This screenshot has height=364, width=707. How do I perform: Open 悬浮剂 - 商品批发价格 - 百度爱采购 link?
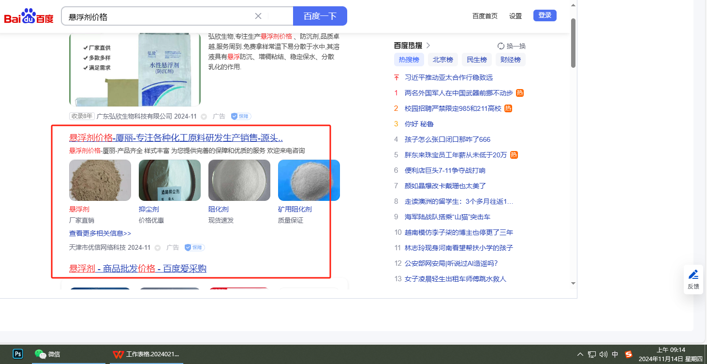tap(138, 269)
